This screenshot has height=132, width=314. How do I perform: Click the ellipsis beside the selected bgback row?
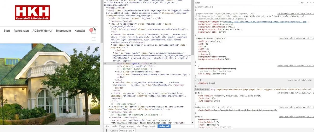[x=105, y=63]
